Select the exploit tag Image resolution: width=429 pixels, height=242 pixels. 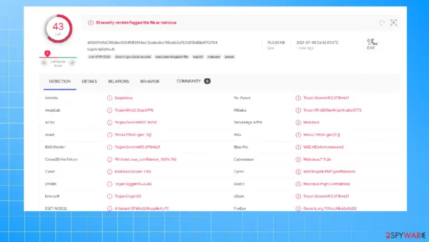(198, 56)
